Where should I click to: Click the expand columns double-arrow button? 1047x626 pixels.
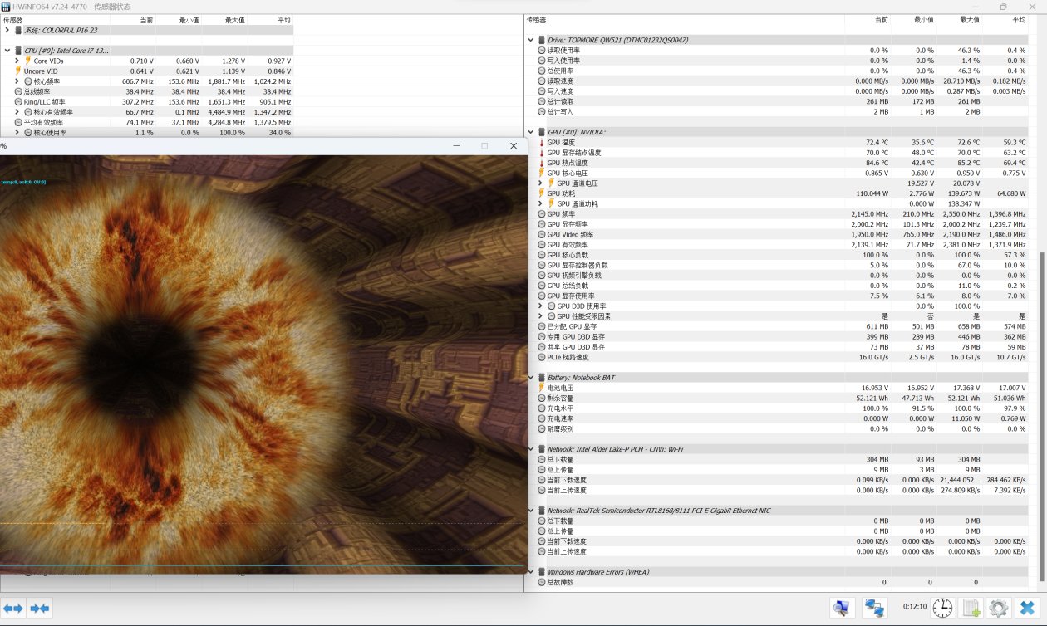click(x=13, y=609)
